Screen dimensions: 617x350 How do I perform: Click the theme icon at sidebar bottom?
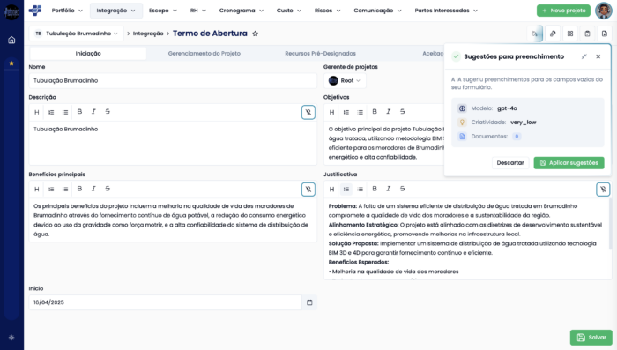tap(11, 338)
